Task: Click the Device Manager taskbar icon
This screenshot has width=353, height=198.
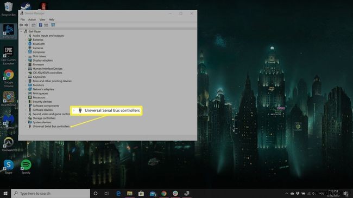Action: tap(187, 193)
